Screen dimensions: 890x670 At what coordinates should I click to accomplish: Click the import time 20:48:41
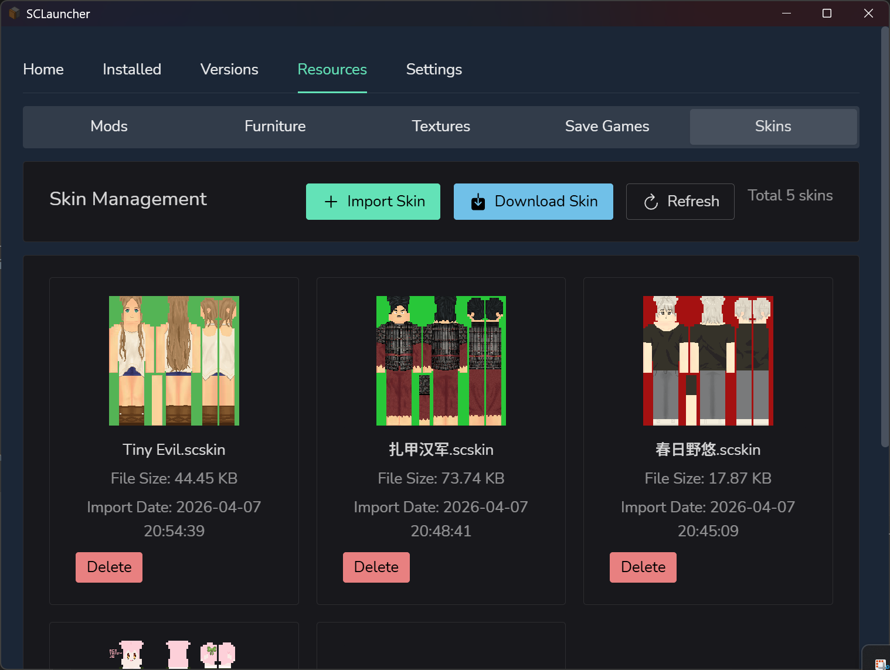click(441, 531)
